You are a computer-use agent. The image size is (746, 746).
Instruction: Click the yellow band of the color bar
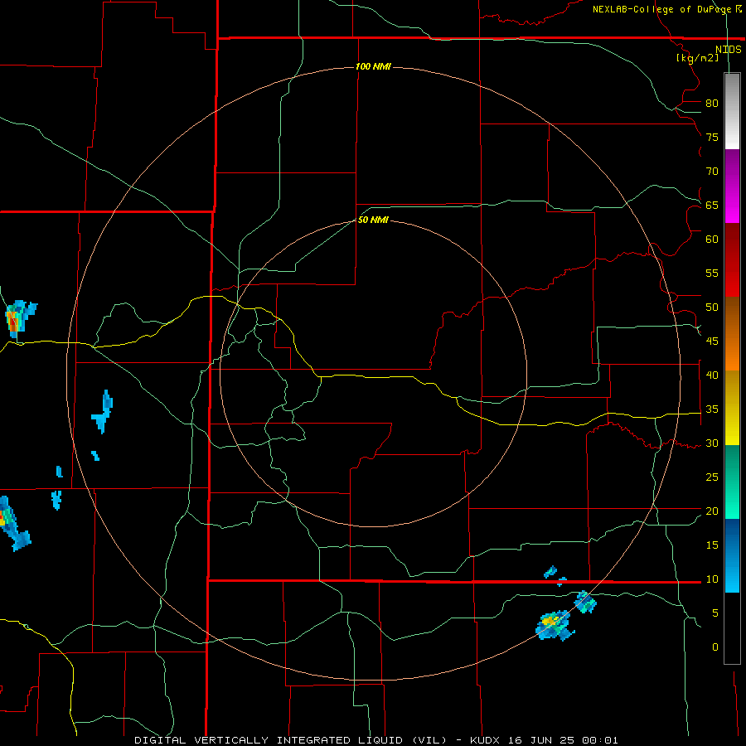point(732,408)
